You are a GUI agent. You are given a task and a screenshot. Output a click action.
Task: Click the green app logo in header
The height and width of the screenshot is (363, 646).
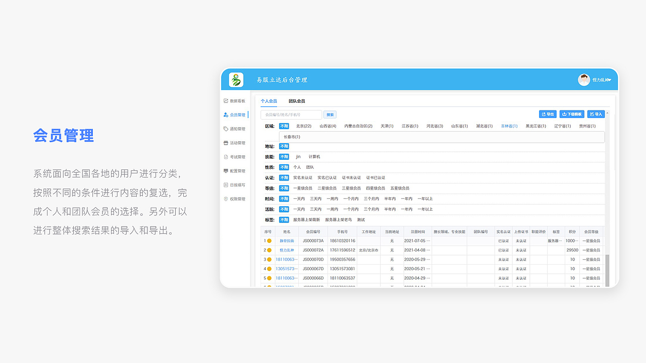235,79
